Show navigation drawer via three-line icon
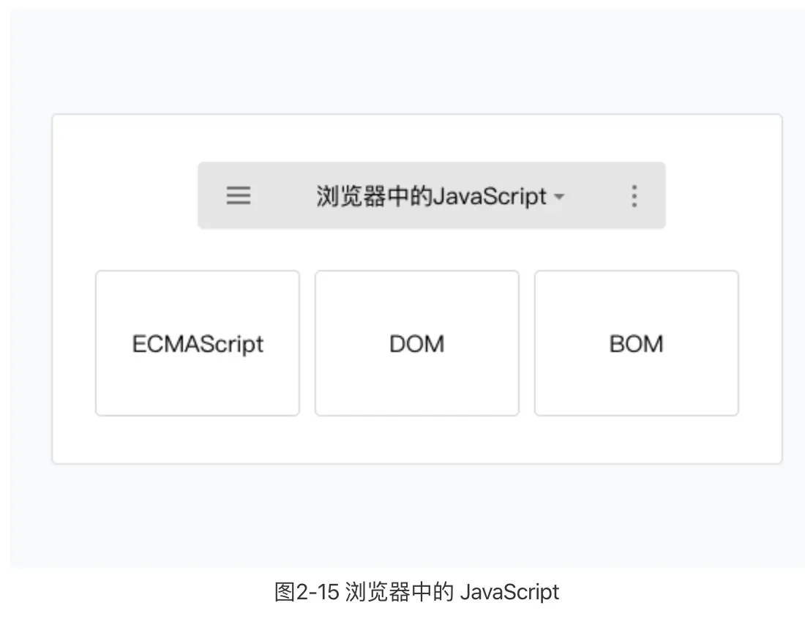 pos(239,195)
